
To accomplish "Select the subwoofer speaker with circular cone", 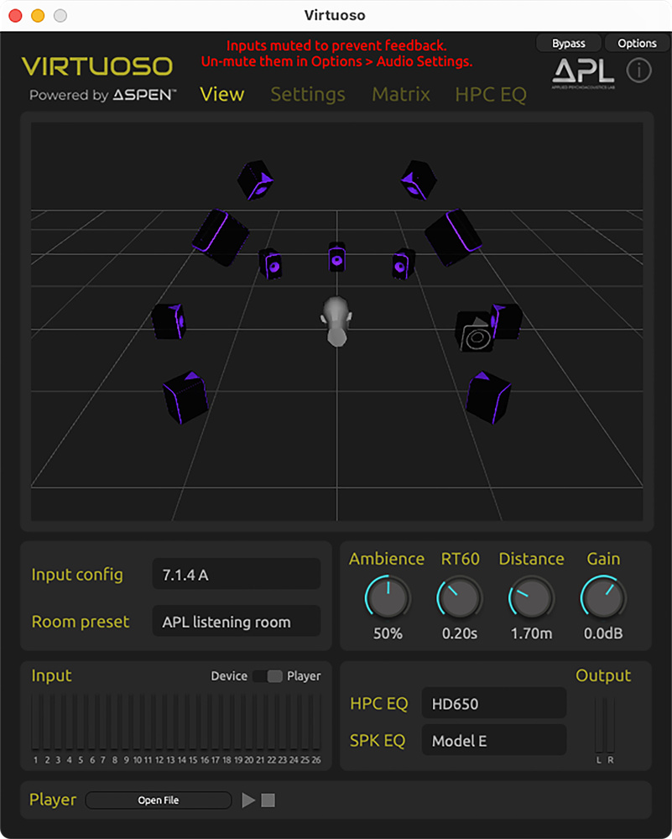I will click(x=474, y=332).
